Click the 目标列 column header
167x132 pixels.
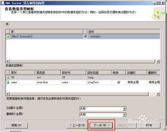[x=73, y=73]
